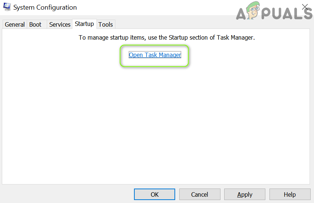314x203 pixels.
Task: Click the "System Configuration" window title text
Action: pos(45,7)
